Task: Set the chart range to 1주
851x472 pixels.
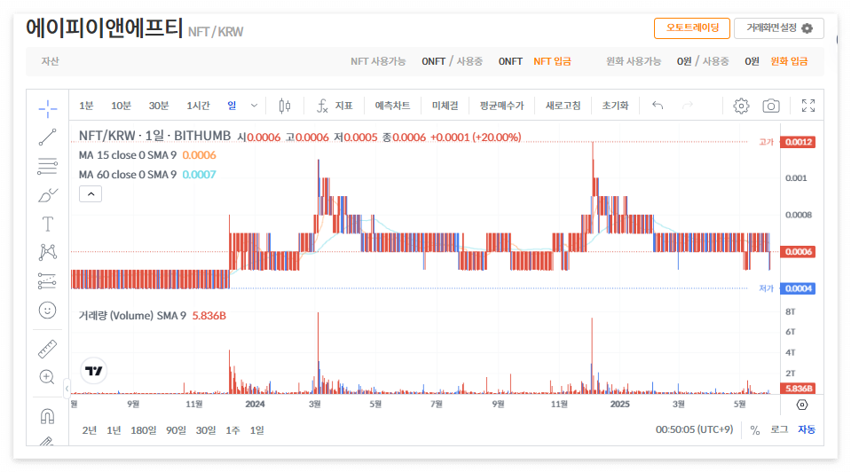Action: click(x=232, y=430)
